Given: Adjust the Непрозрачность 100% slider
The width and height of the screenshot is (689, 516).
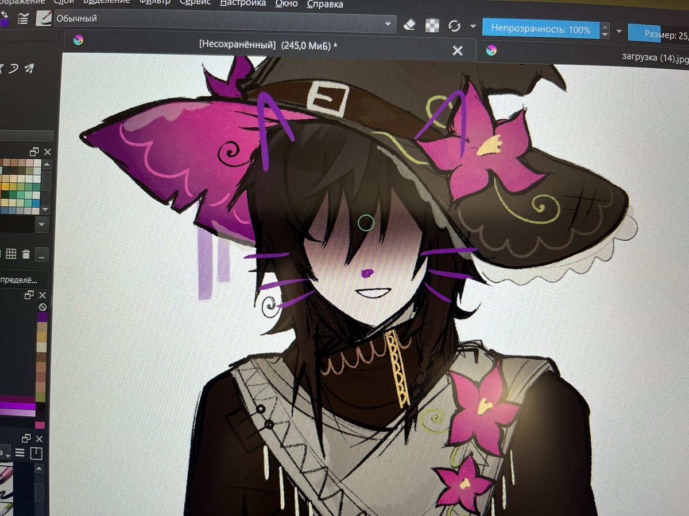Looking at the screenshot, I should point(540,29).
